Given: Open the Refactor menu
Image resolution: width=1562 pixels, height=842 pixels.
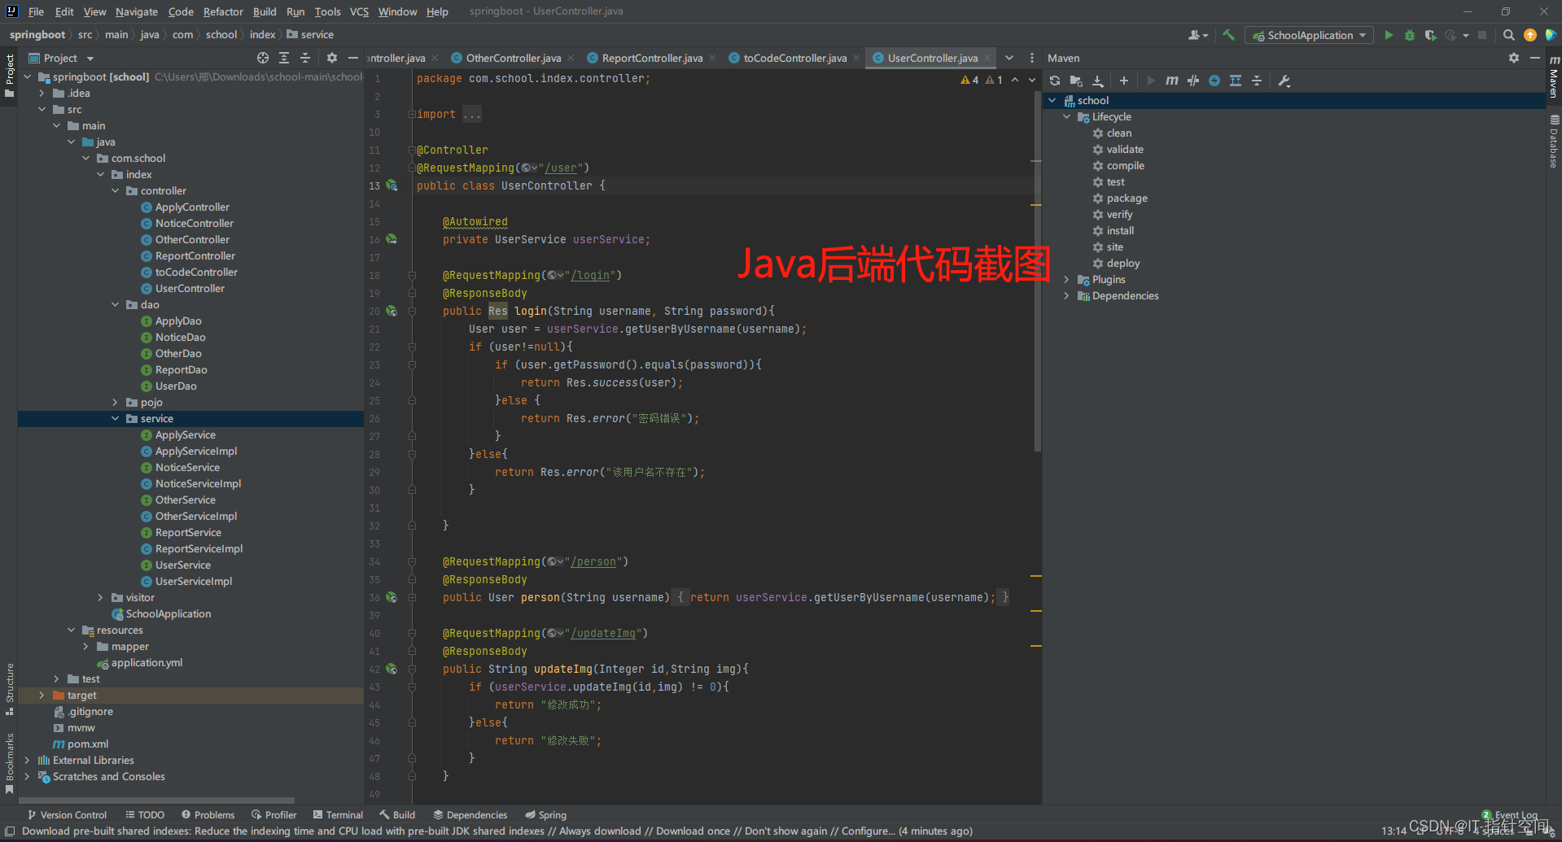Looking at the screenshot, I should [223, 11].
